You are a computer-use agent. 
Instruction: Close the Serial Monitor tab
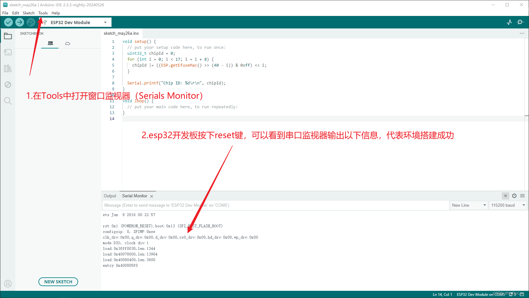(x=152, y=196)
